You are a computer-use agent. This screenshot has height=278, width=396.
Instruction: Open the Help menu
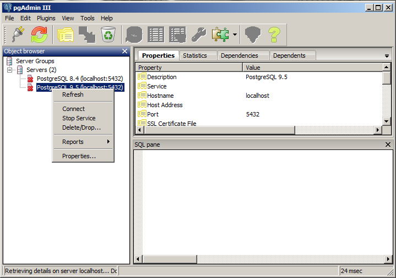tap(107, 18)
